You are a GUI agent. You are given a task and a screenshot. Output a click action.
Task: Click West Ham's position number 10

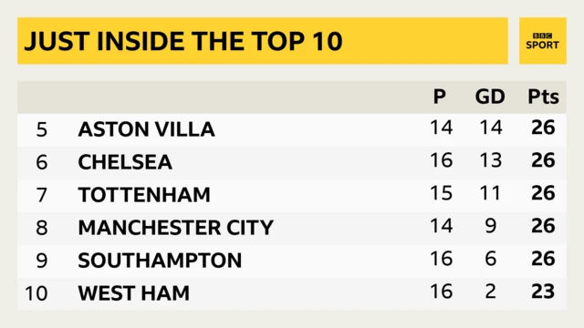coord(36,293)
